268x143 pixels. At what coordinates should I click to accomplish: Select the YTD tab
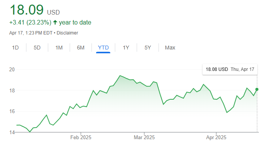click(103, 48)
